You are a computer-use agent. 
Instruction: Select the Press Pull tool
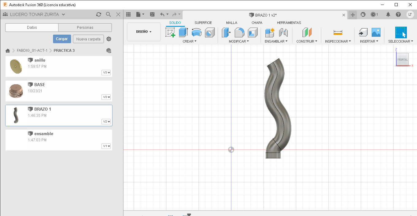click(x=226, y=32)
